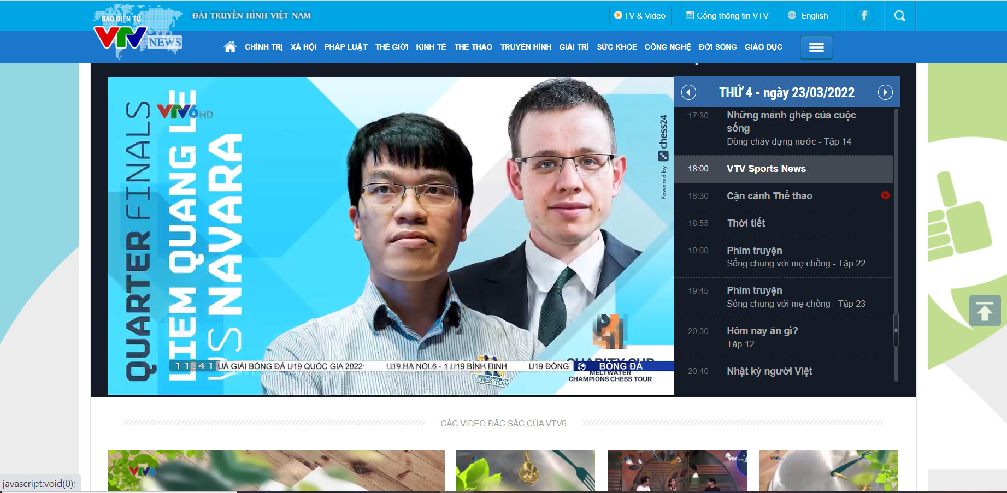Image resolution: width=1007 pixels, height=493 pixels.
Task: Open the hamburger menu button
Action: (x=816, y=47)
